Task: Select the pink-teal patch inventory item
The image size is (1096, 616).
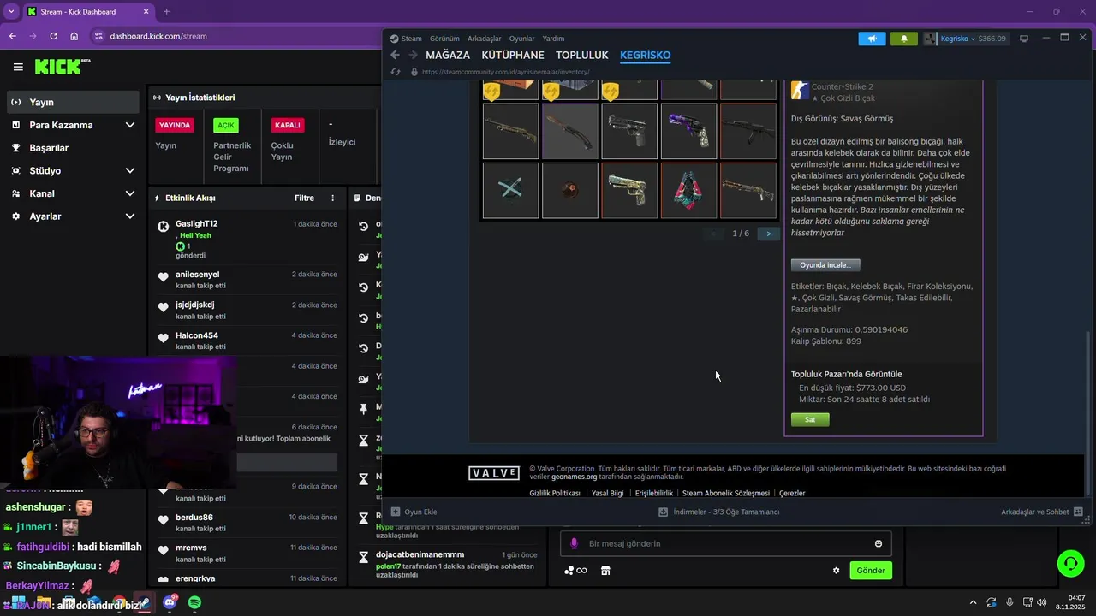Action: click(688, 190)
